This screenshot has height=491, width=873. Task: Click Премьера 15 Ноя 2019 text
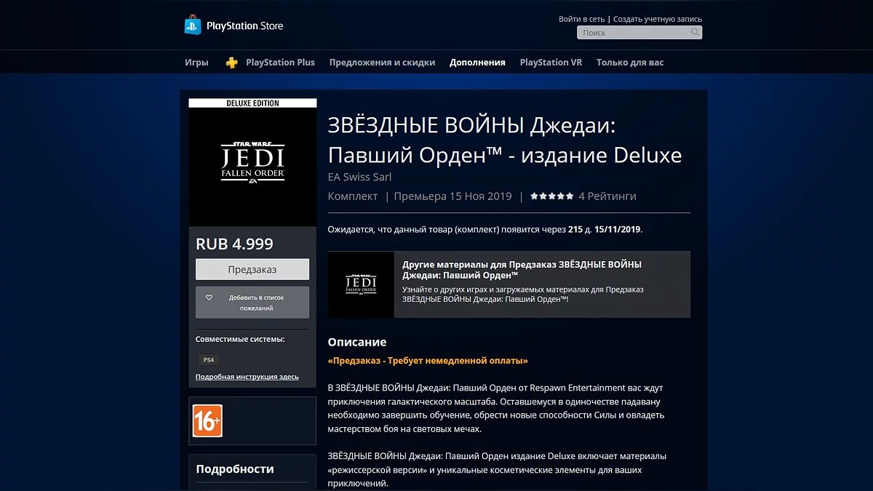[x=453, y=196]
